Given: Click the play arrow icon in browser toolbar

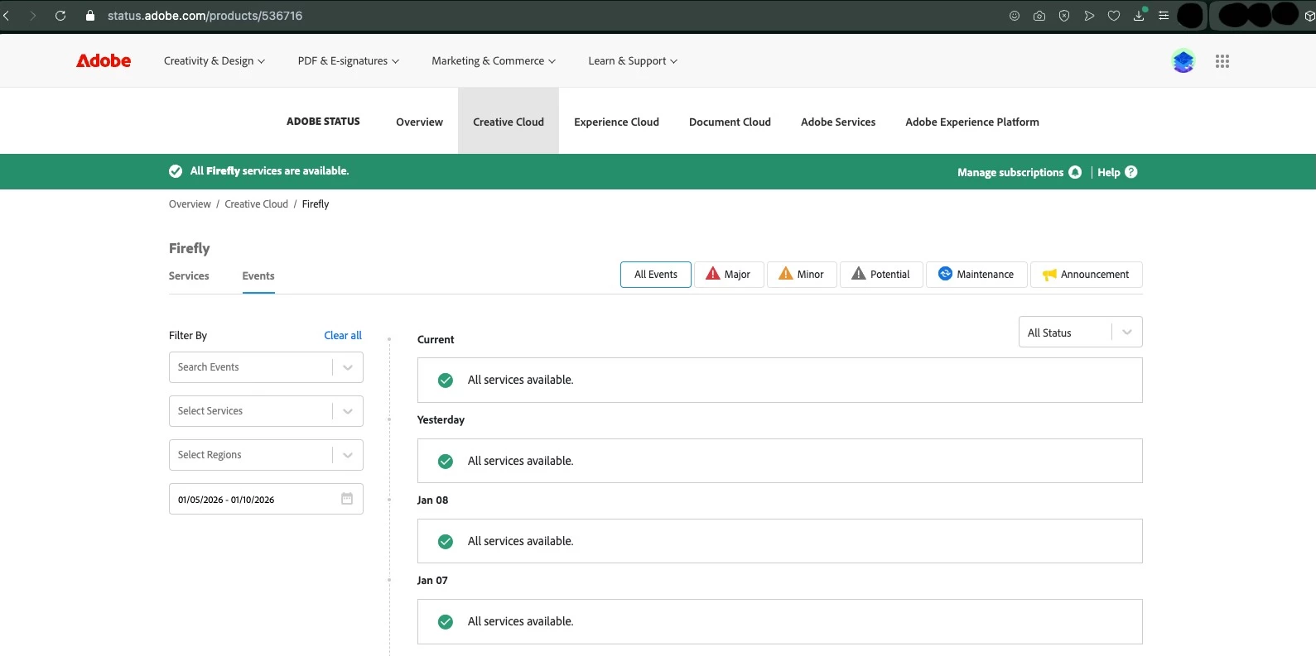Looking at the screenshot, I should click(1089, 16).
